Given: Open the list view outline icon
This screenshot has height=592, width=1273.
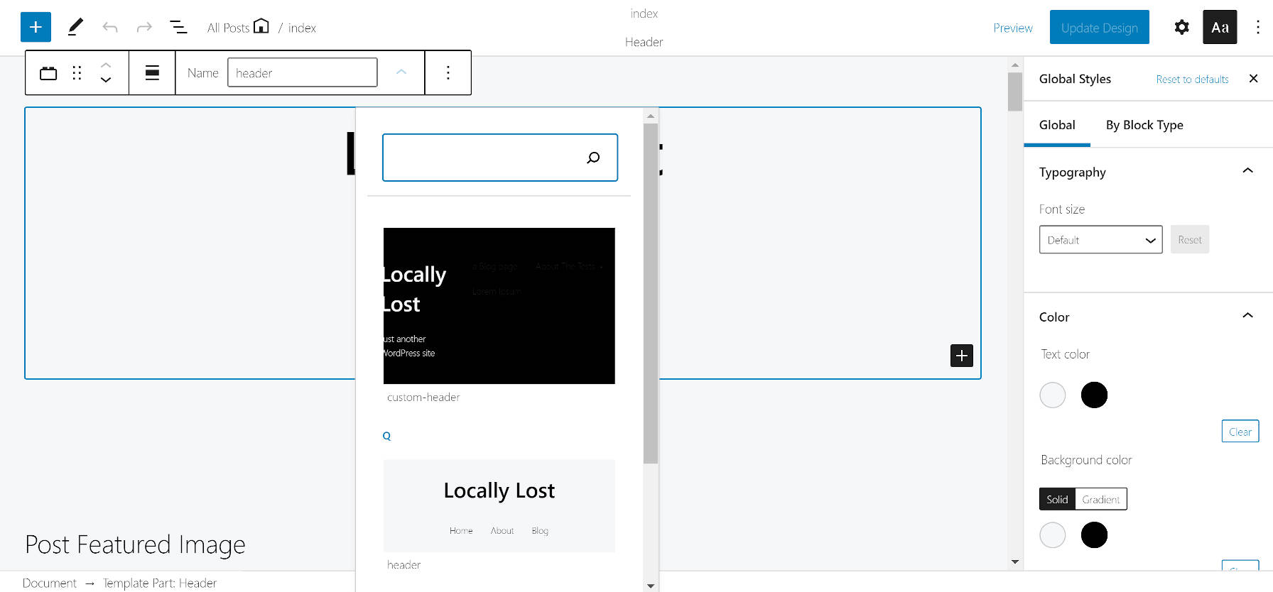Looking at the screenshot, I should point(178,28).
